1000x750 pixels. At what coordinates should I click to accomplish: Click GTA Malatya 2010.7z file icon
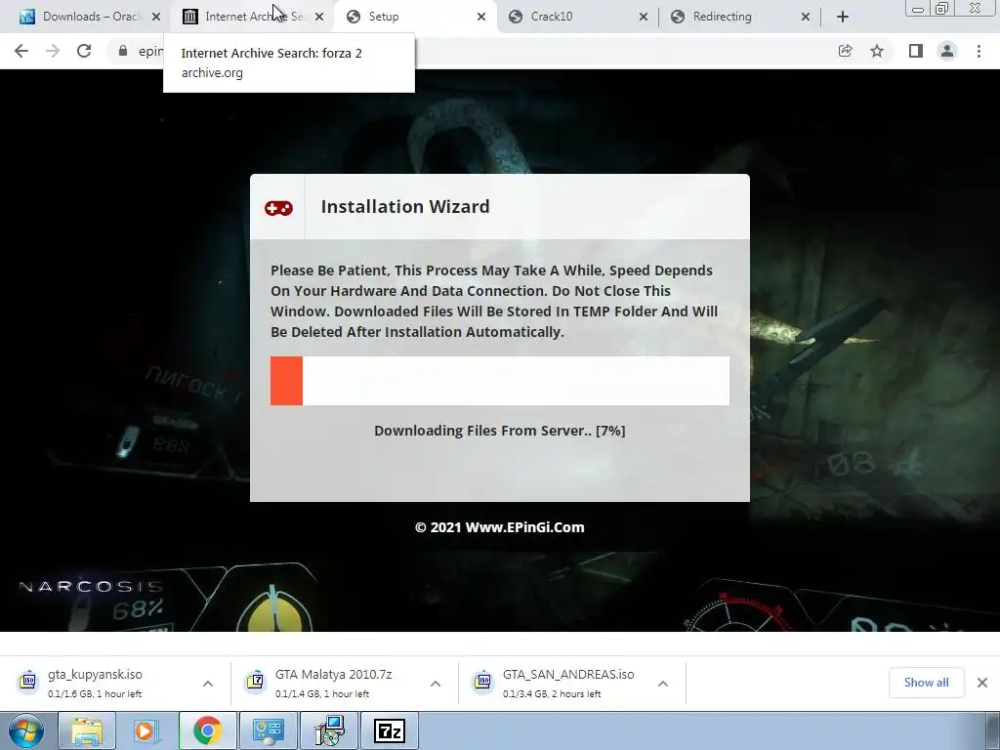coord(255,681)
